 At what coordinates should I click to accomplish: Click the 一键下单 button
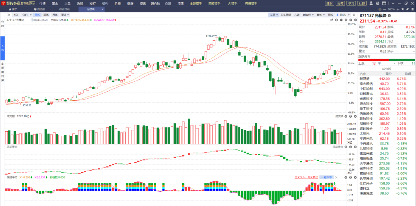326,177
